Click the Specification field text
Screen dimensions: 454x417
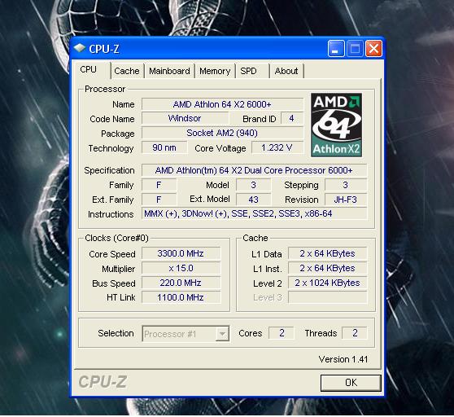coord(254,170)
